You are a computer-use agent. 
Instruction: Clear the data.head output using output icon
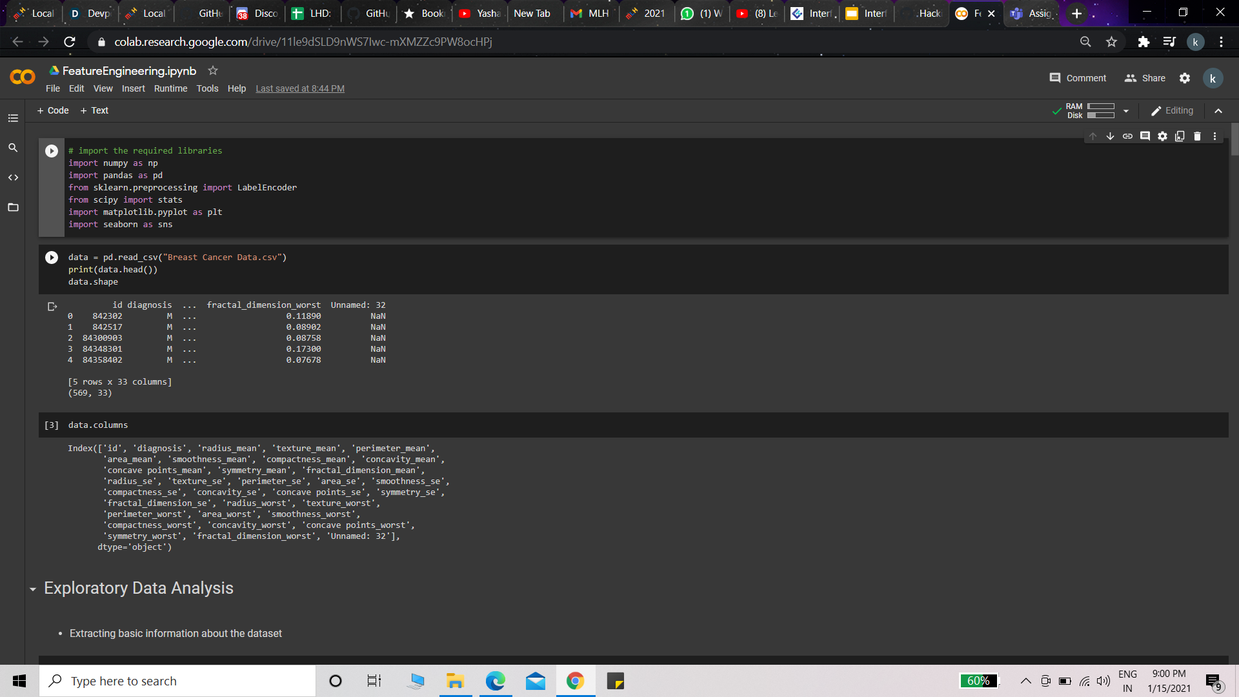52,307
